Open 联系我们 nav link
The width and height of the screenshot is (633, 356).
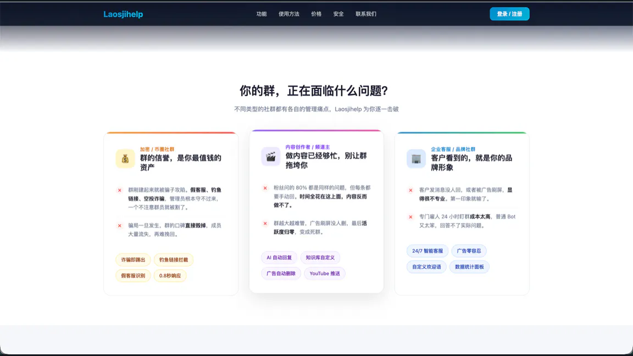(366, 14)
